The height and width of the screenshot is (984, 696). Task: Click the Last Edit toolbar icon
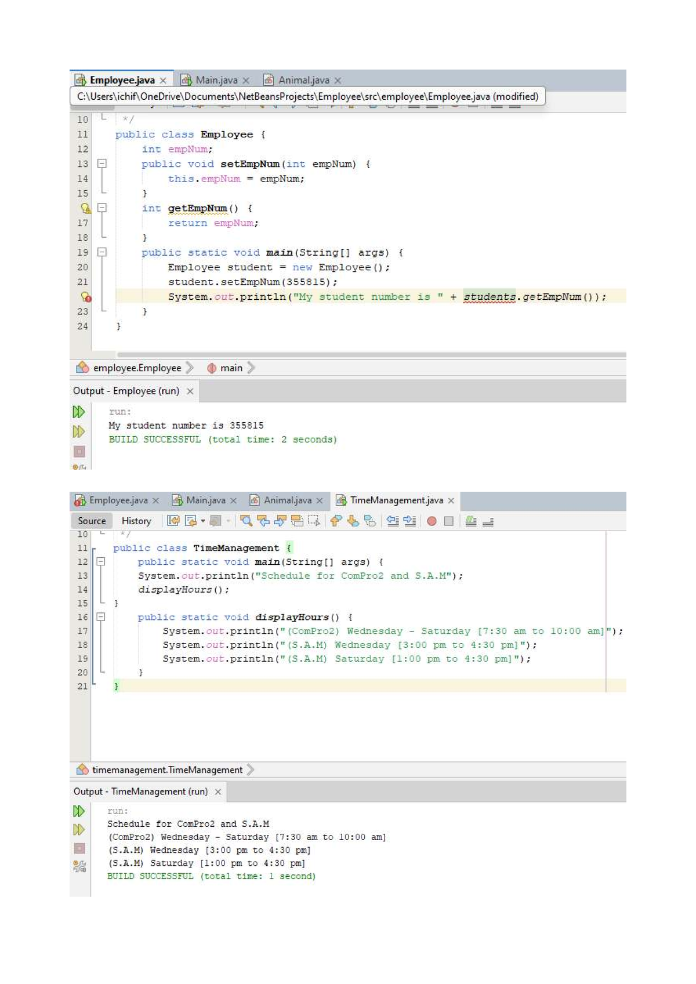tap(173, 521)
